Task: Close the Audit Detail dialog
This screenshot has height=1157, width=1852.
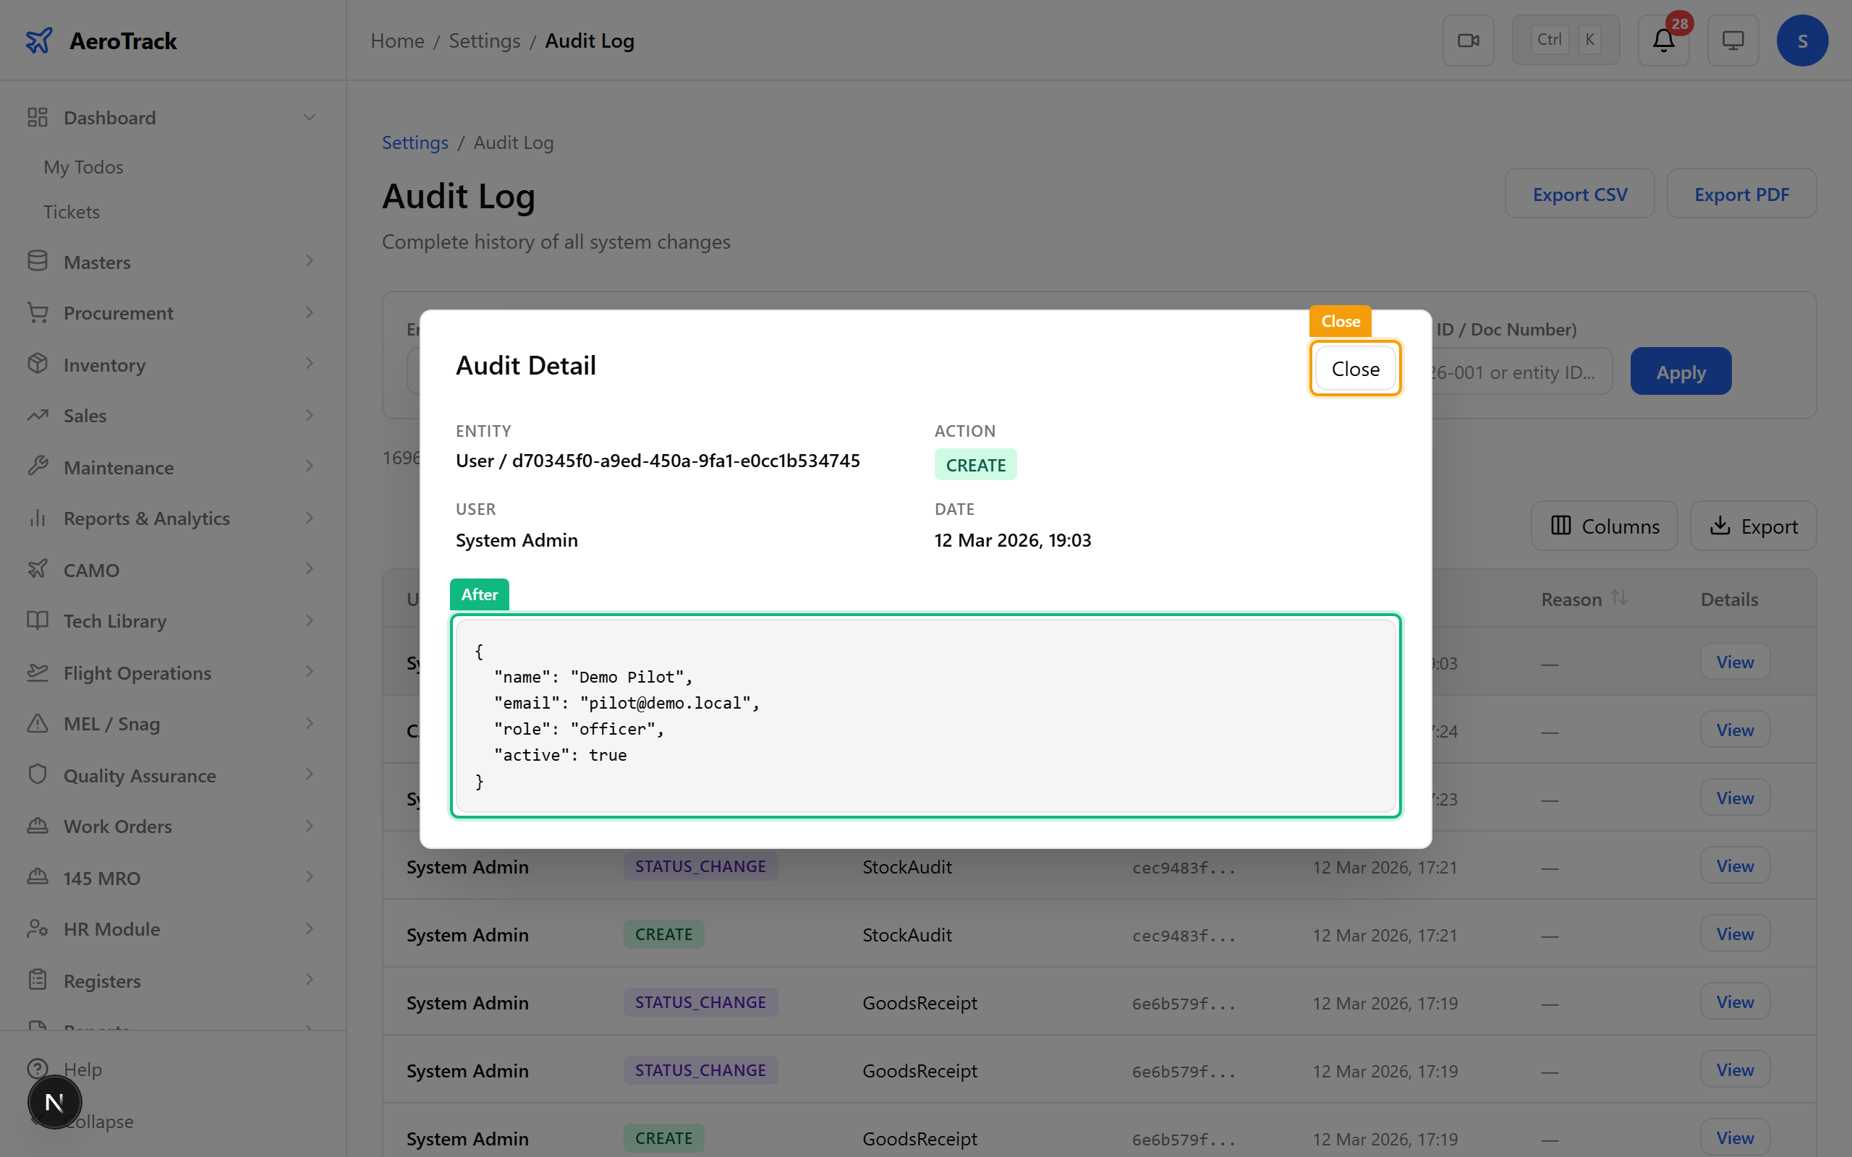Action: point(1354,368)
